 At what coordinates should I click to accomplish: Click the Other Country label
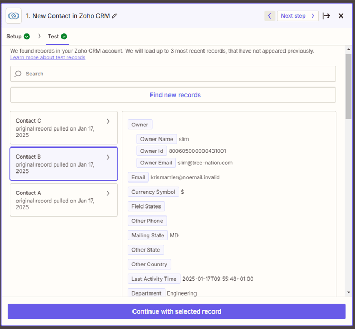pyautogui.click(x=149, y=264)
